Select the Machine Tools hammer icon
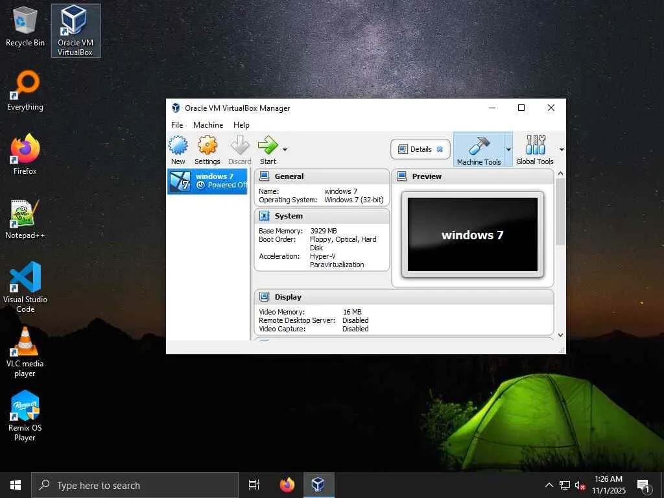The width and height of the screenshot is (664, 498). [479, 146]
